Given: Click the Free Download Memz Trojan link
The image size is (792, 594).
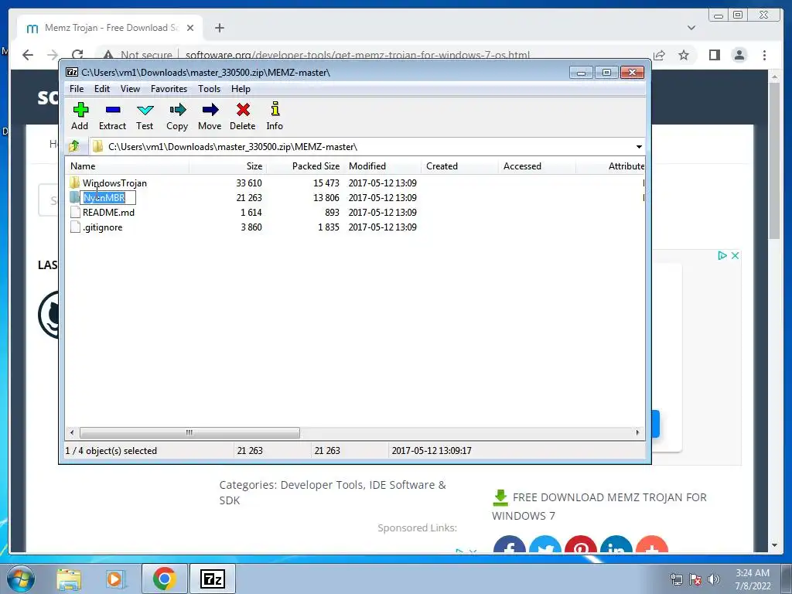Looking at the screenshot, I should [x=599, y=506].
